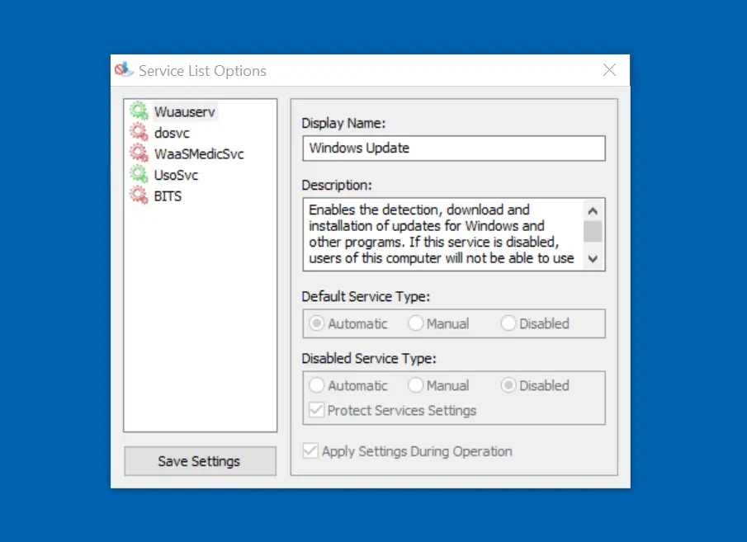
Task: Click the red gear icon beside BITS
Action: [x=139, y=196]
